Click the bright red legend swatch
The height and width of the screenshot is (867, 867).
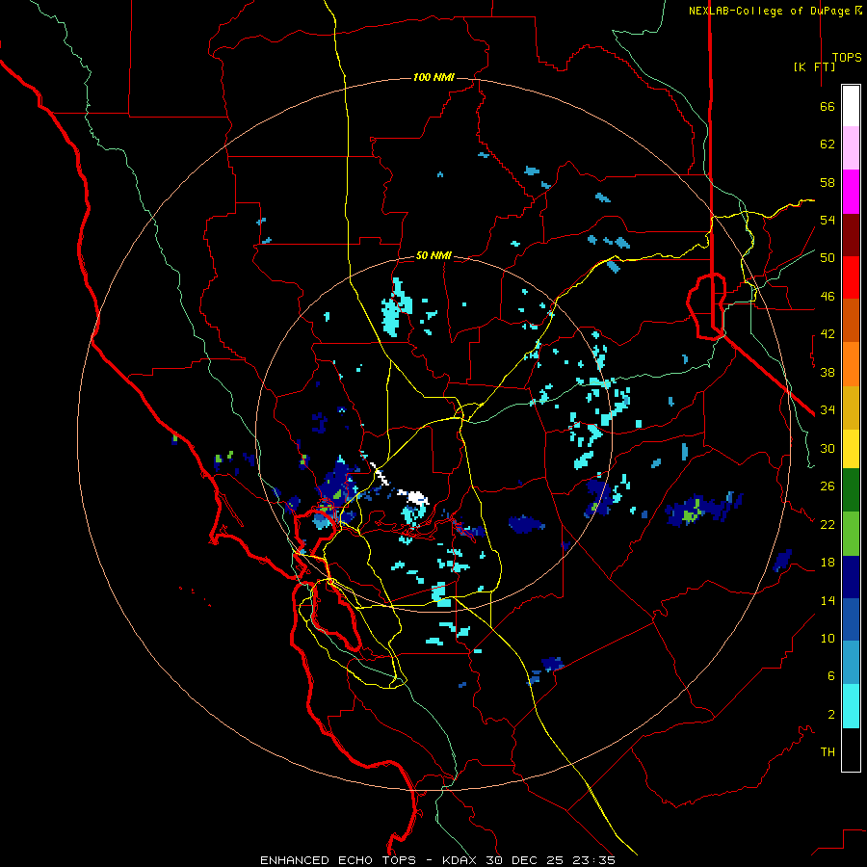[851, 277]
